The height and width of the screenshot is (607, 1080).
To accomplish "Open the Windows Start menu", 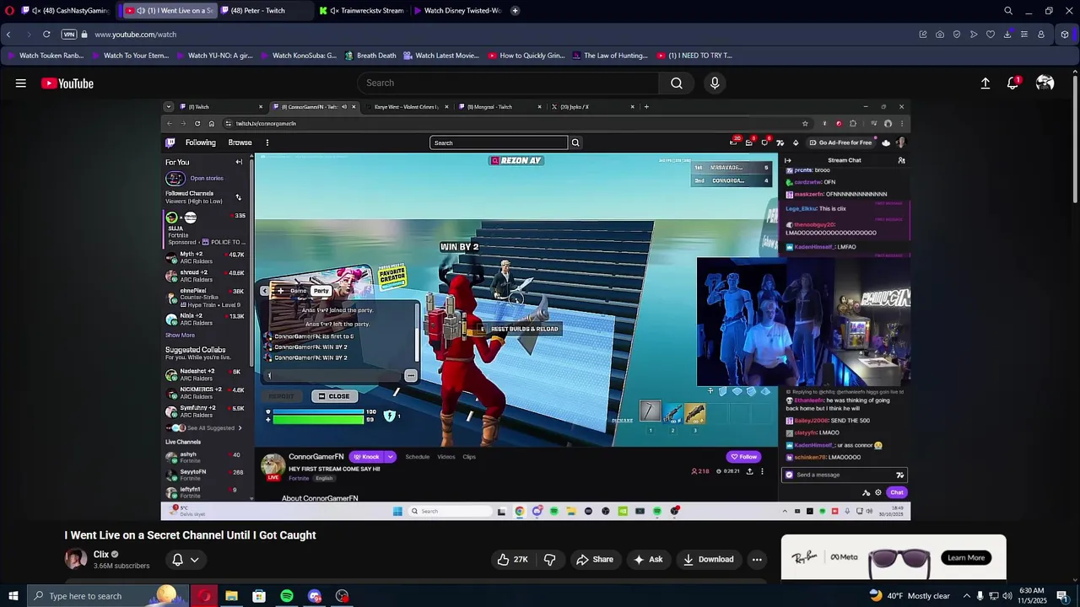I will point(13,596).
